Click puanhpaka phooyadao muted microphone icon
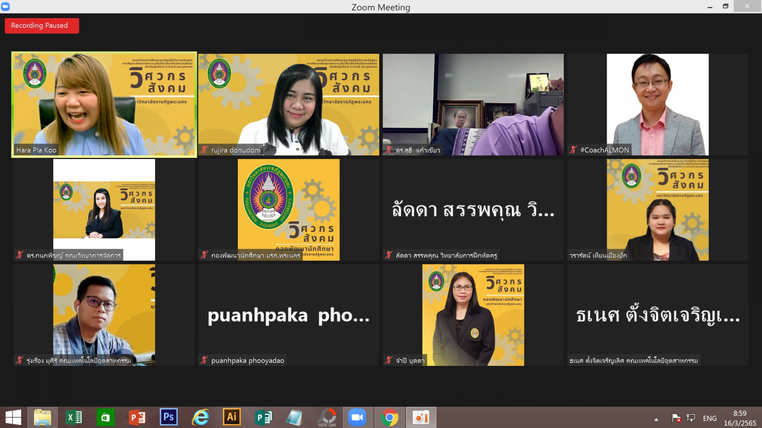 pyautogui.click(x=204, y=360)
